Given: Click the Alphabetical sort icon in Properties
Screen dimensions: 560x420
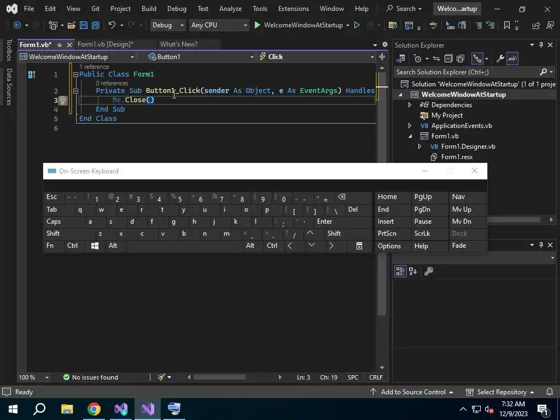Looking at the screenshot, I should pos(413,271).
